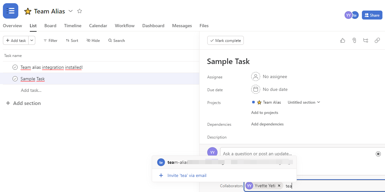Toggle completion circle for Sample Task row
The height and width of the screenshot is (192, 385).
pos(15,79)
